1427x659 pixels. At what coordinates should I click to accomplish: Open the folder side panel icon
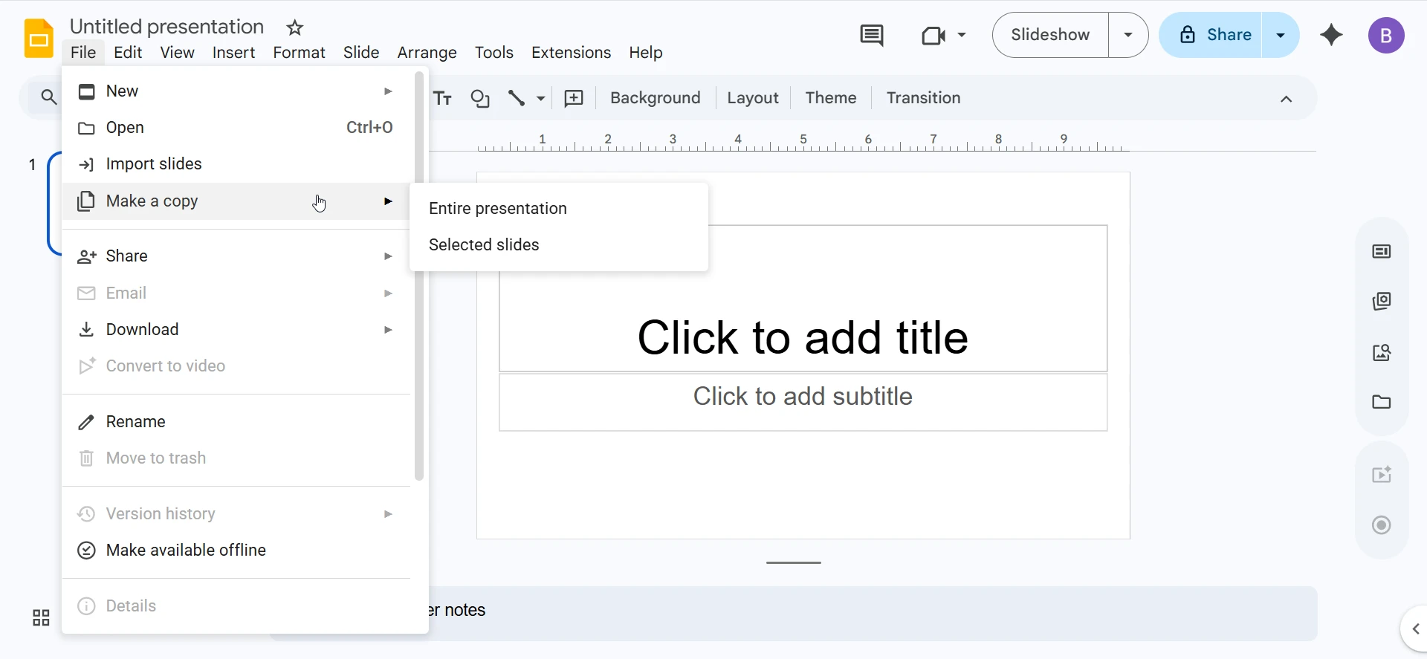[x=1382, y=402]
